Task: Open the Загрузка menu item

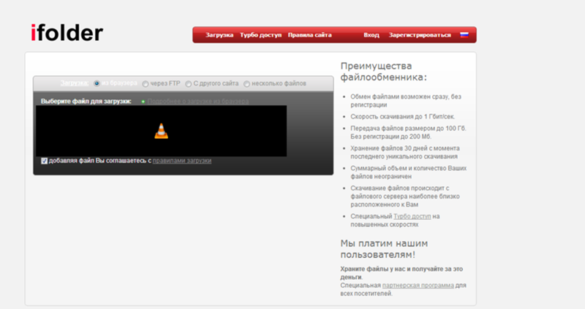Action: tap(219, 35)
